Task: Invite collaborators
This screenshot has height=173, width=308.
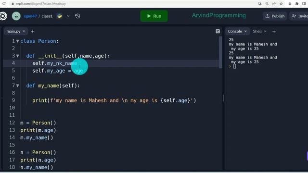Action: pyautogui.click(x=299, y=16)
